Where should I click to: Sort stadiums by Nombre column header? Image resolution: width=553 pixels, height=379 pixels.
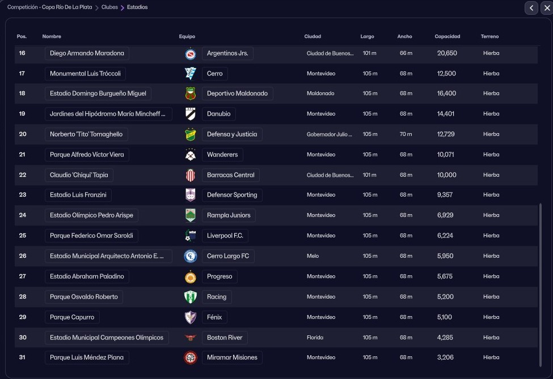52,37
